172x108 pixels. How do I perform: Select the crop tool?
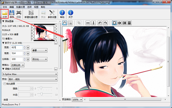[x=79, y=23]
